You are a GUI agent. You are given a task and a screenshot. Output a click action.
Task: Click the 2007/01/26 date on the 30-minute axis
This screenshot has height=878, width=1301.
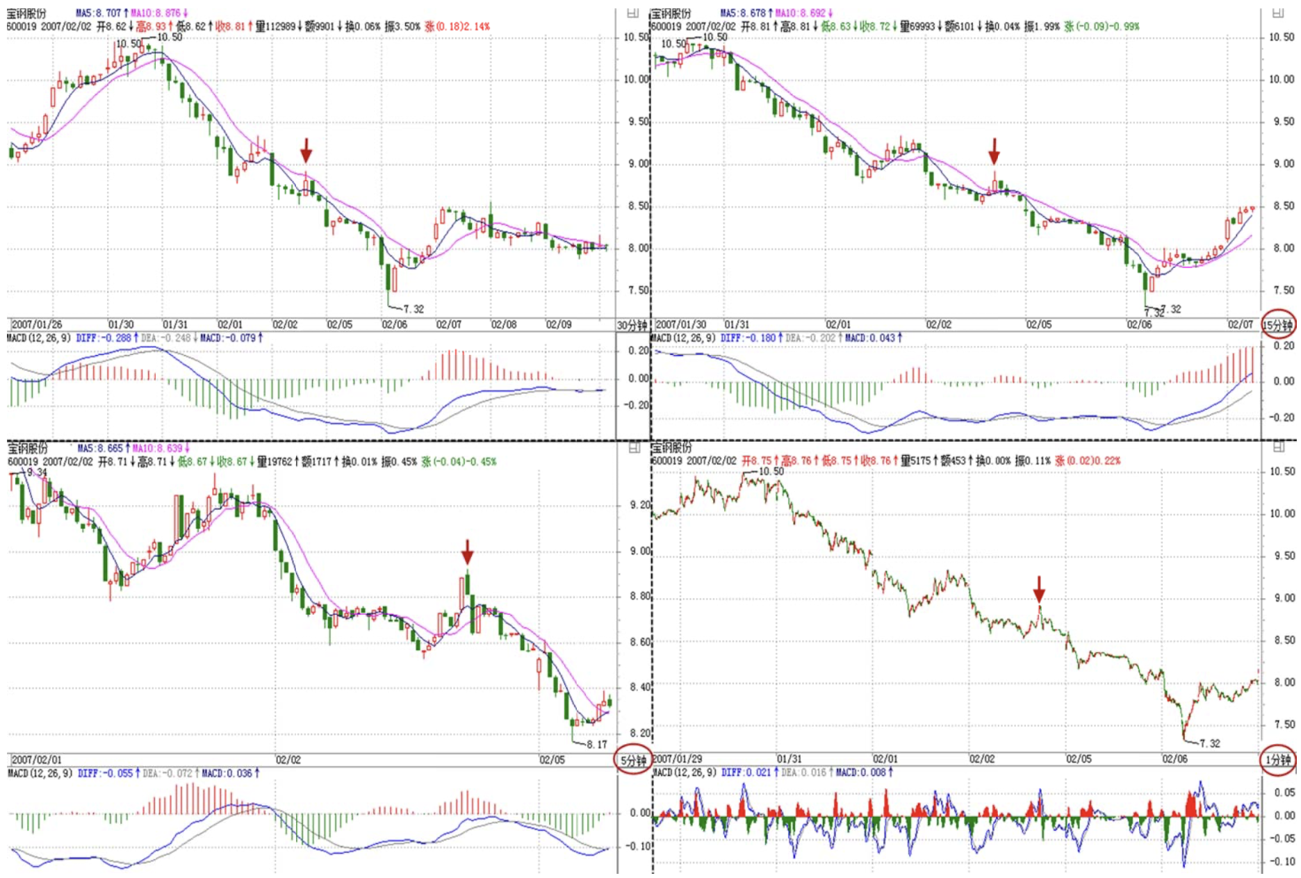pyautogui.click(x=37, y=324)
